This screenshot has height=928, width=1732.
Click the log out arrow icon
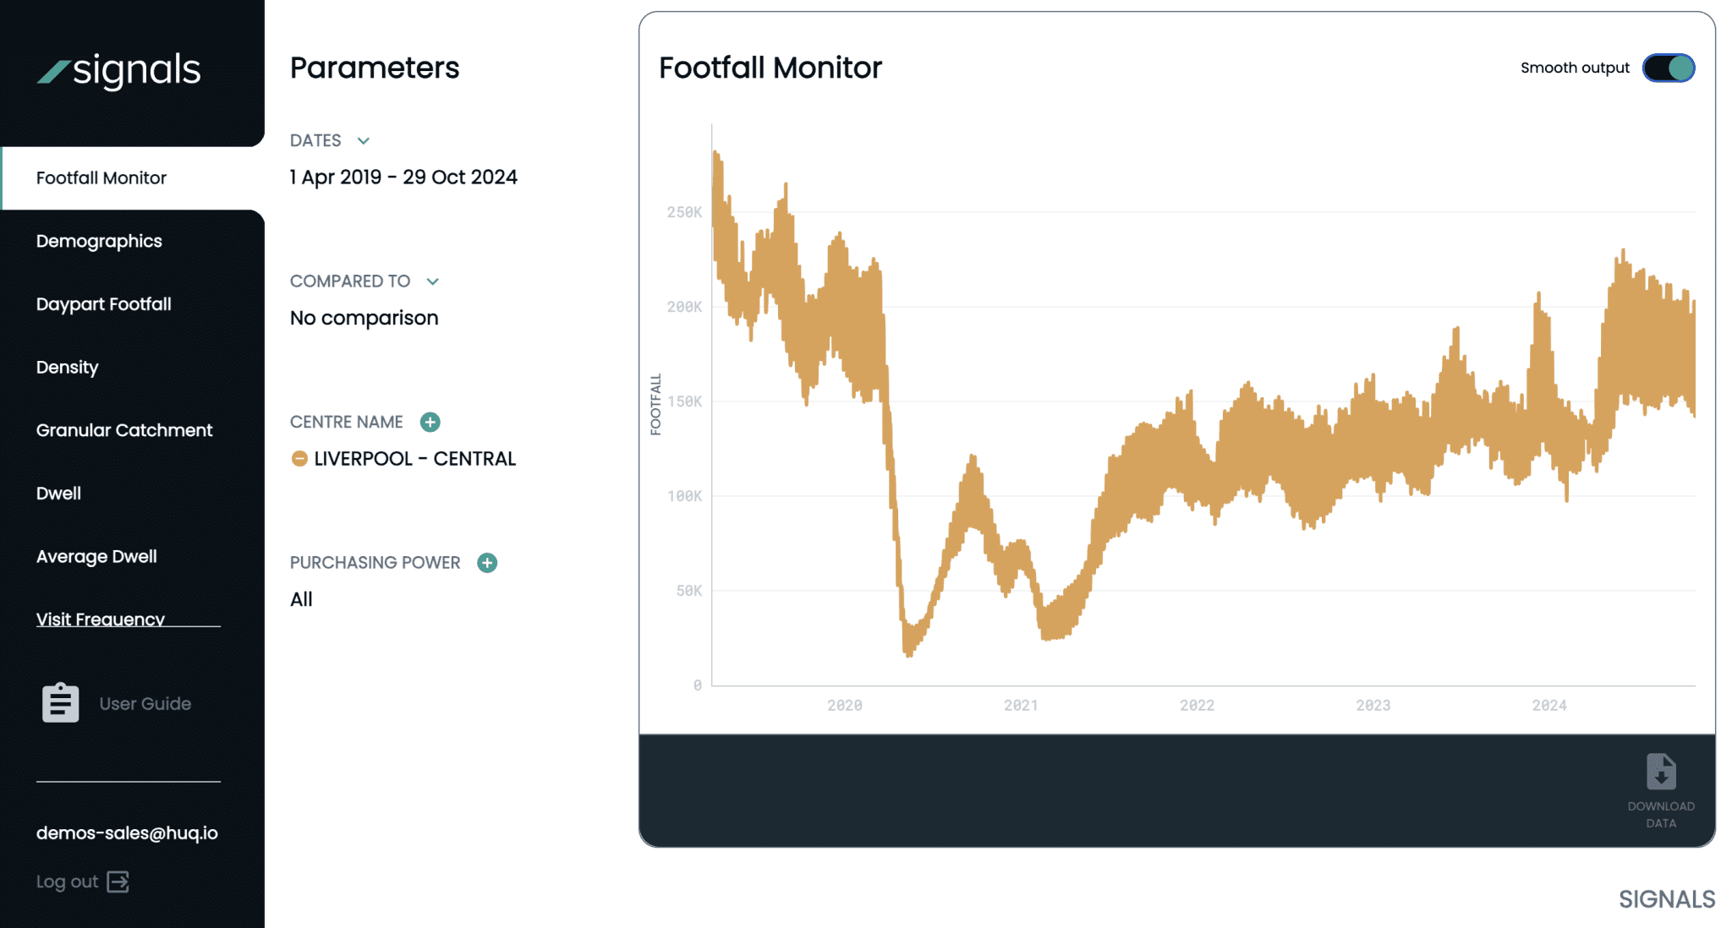118,882
